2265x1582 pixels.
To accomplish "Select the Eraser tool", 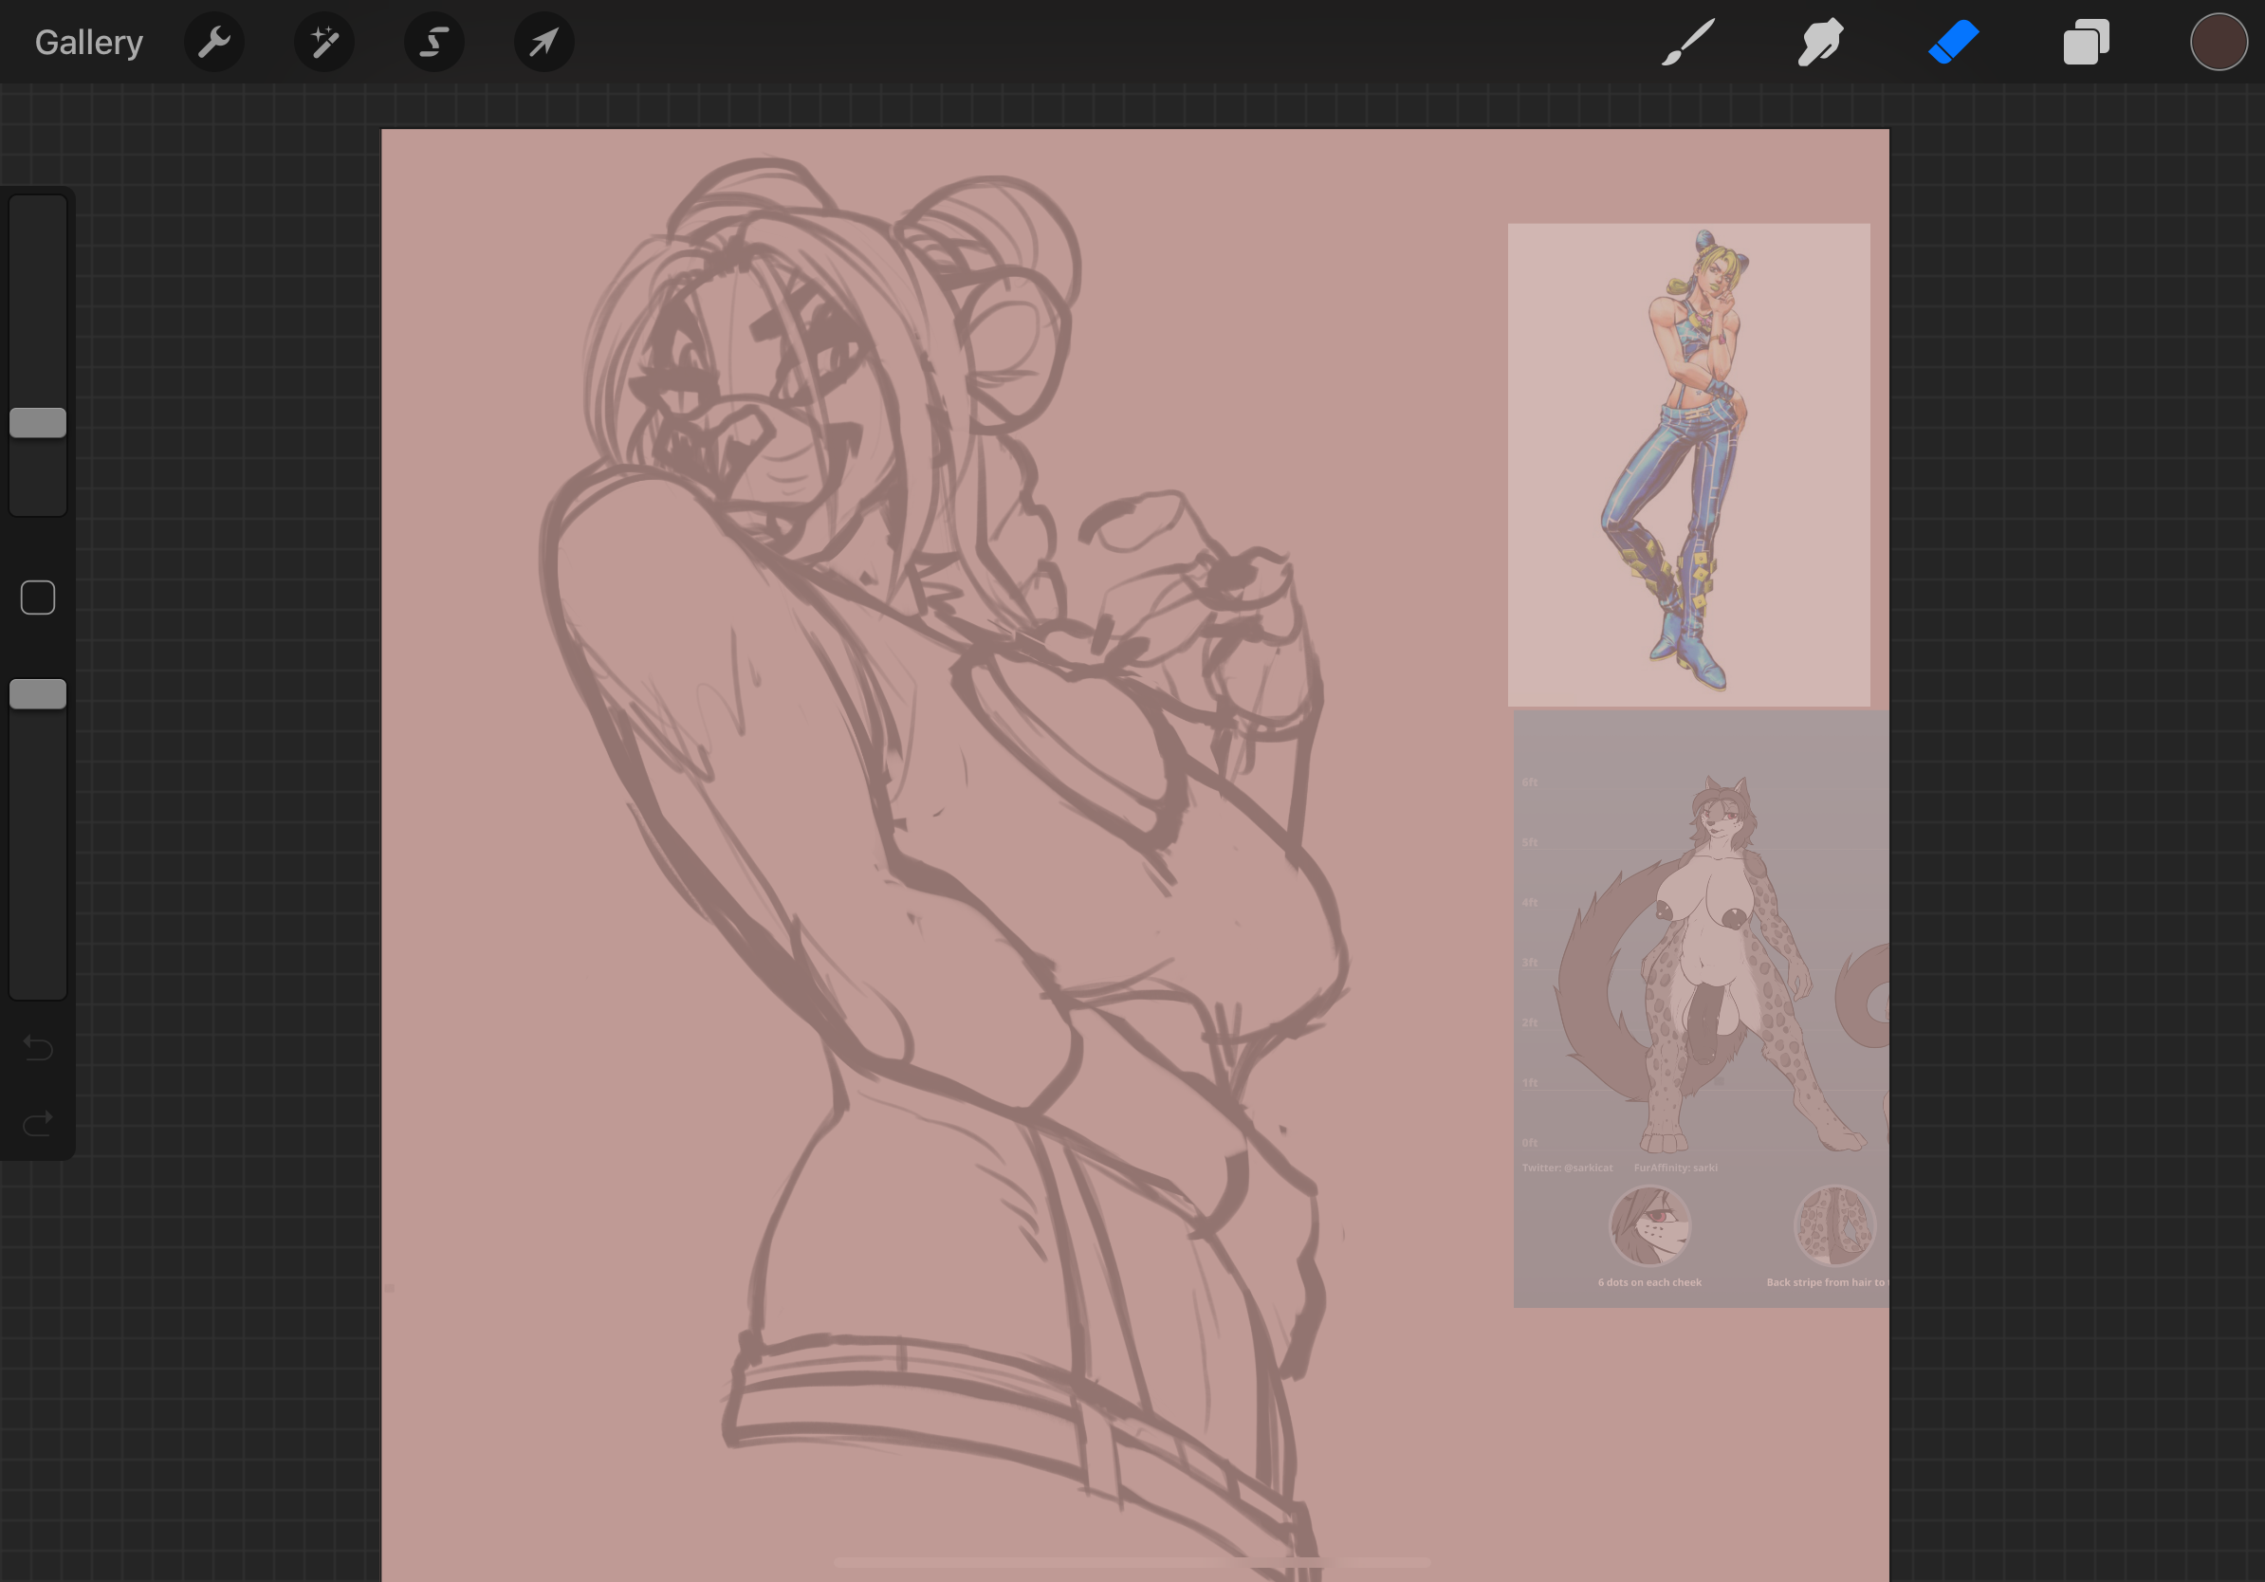I will pos(1953,43).
